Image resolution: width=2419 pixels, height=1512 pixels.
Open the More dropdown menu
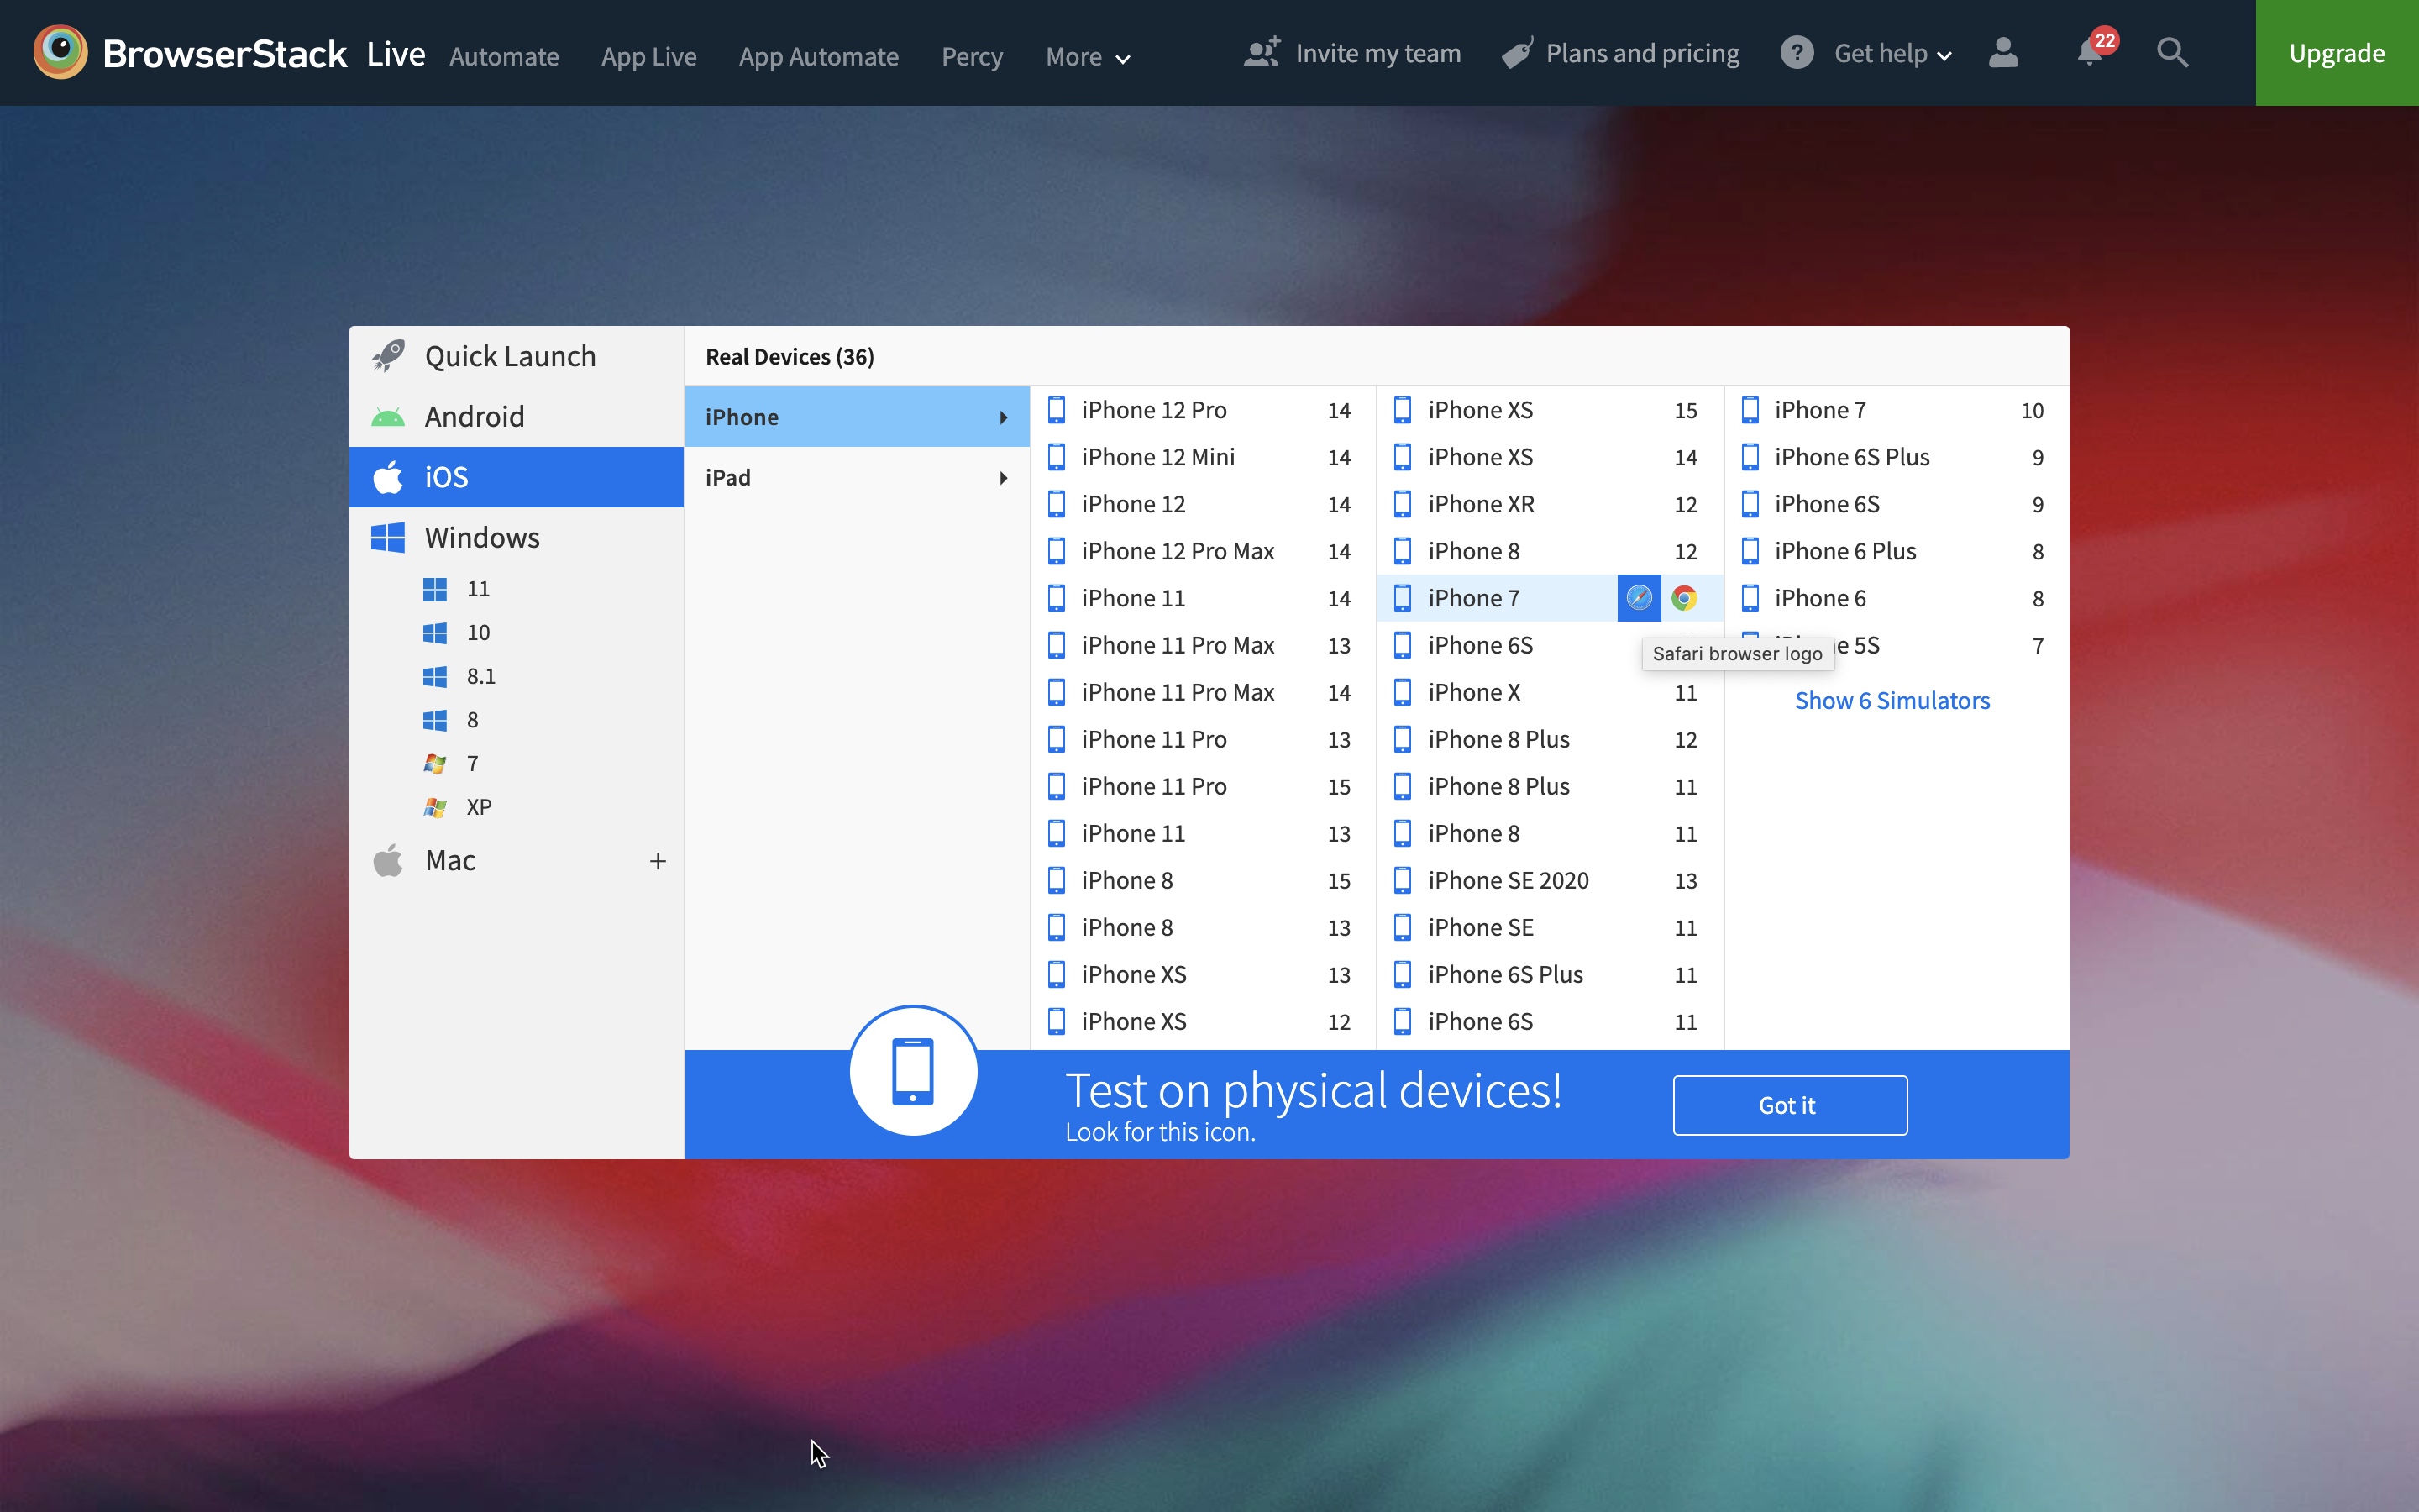pyautogui.click(x=1085, y=55)
